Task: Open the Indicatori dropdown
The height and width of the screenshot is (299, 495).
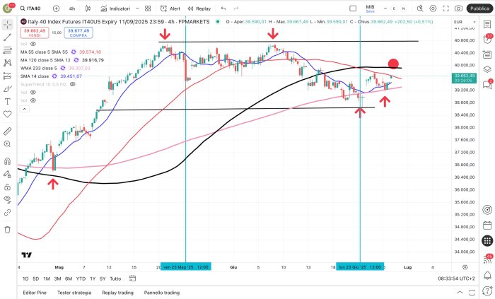Action: tap(112, 8)
